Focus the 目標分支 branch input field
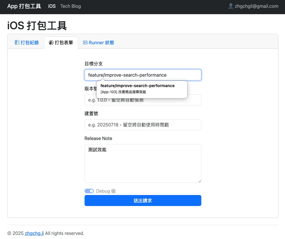The image size is (285, 239). (142, 75)
